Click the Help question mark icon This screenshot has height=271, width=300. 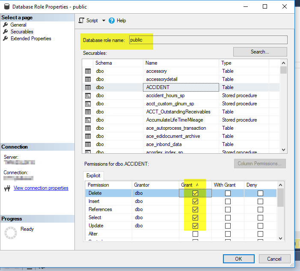(112, 21)
